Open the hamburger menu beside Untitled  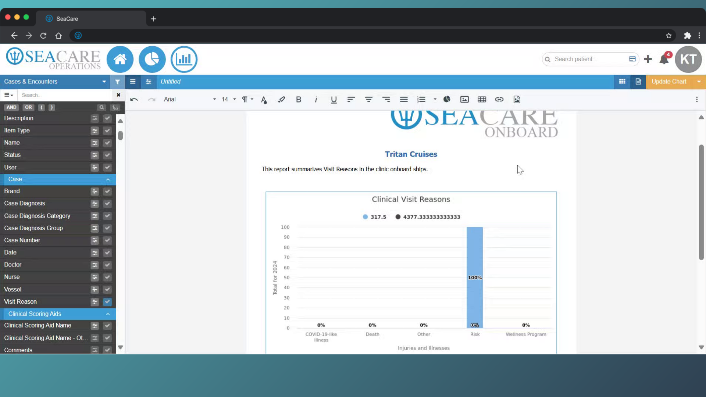tap(133, 82)
